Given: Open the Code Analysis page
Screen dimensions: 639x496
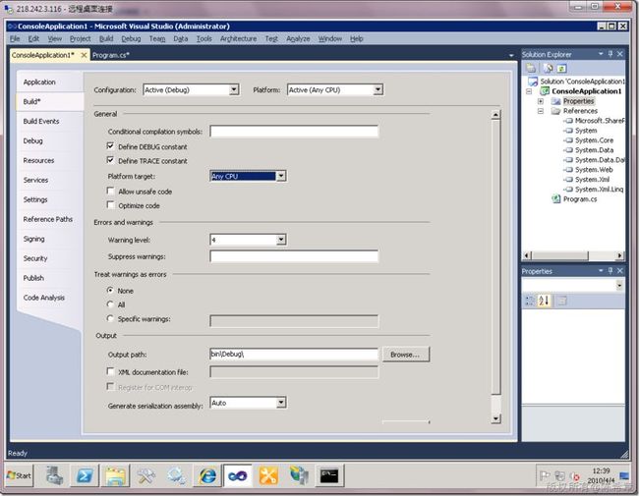Looking at the screenshot, I should 44,298.
